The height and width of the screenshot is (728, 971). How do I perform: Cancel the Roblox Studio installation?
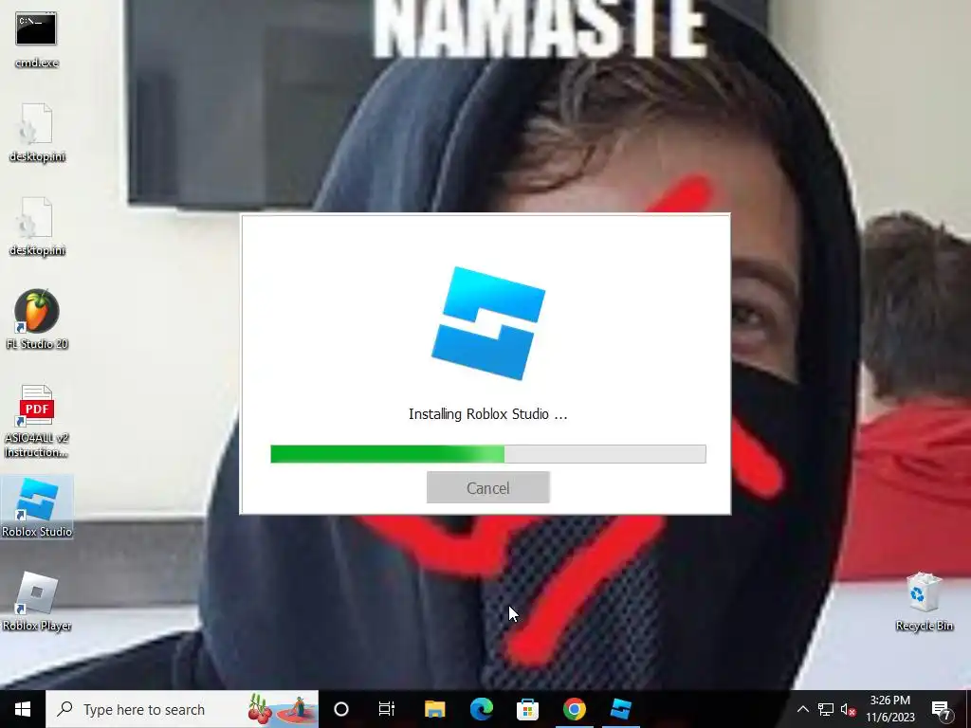click(488, 488)
